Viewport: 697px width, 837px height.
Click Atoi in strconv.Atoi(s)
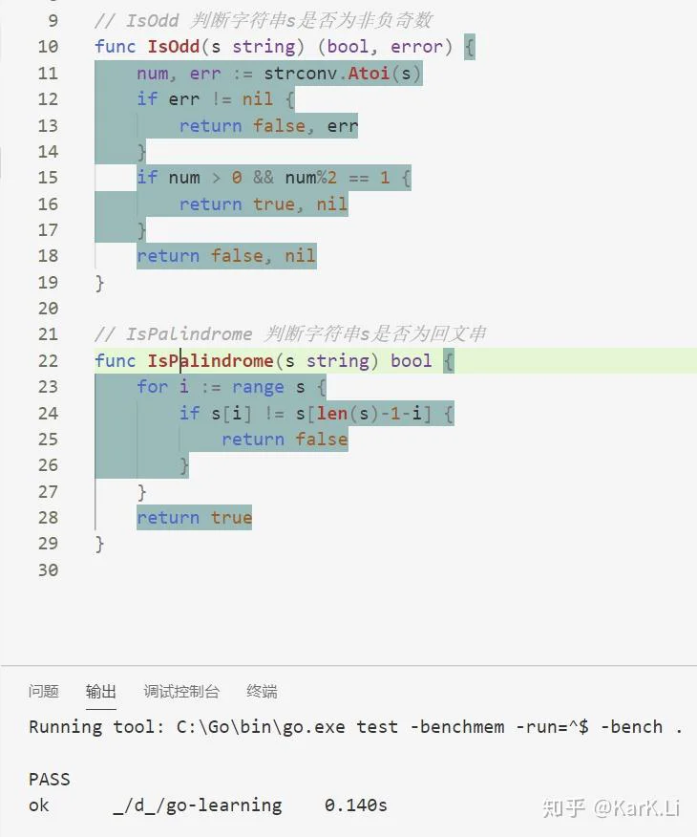point(369,73)
